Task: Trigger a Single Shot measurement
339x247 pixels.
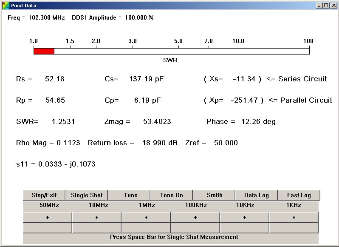Action: tap(87, 195)
